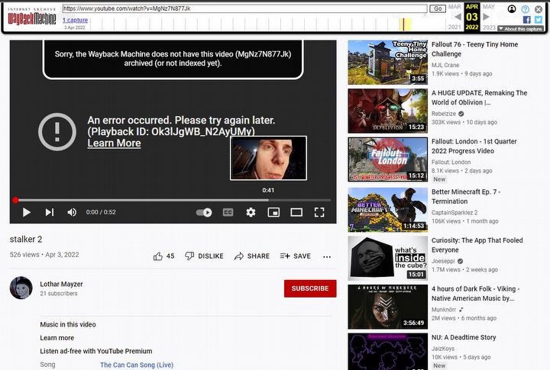Open the Learn More error link

tap(114, 143)
